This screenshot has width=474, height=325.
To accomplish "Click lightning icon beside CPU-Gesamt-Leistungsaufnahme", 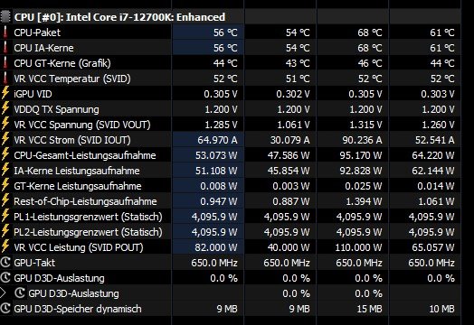I will coord(5,155).
